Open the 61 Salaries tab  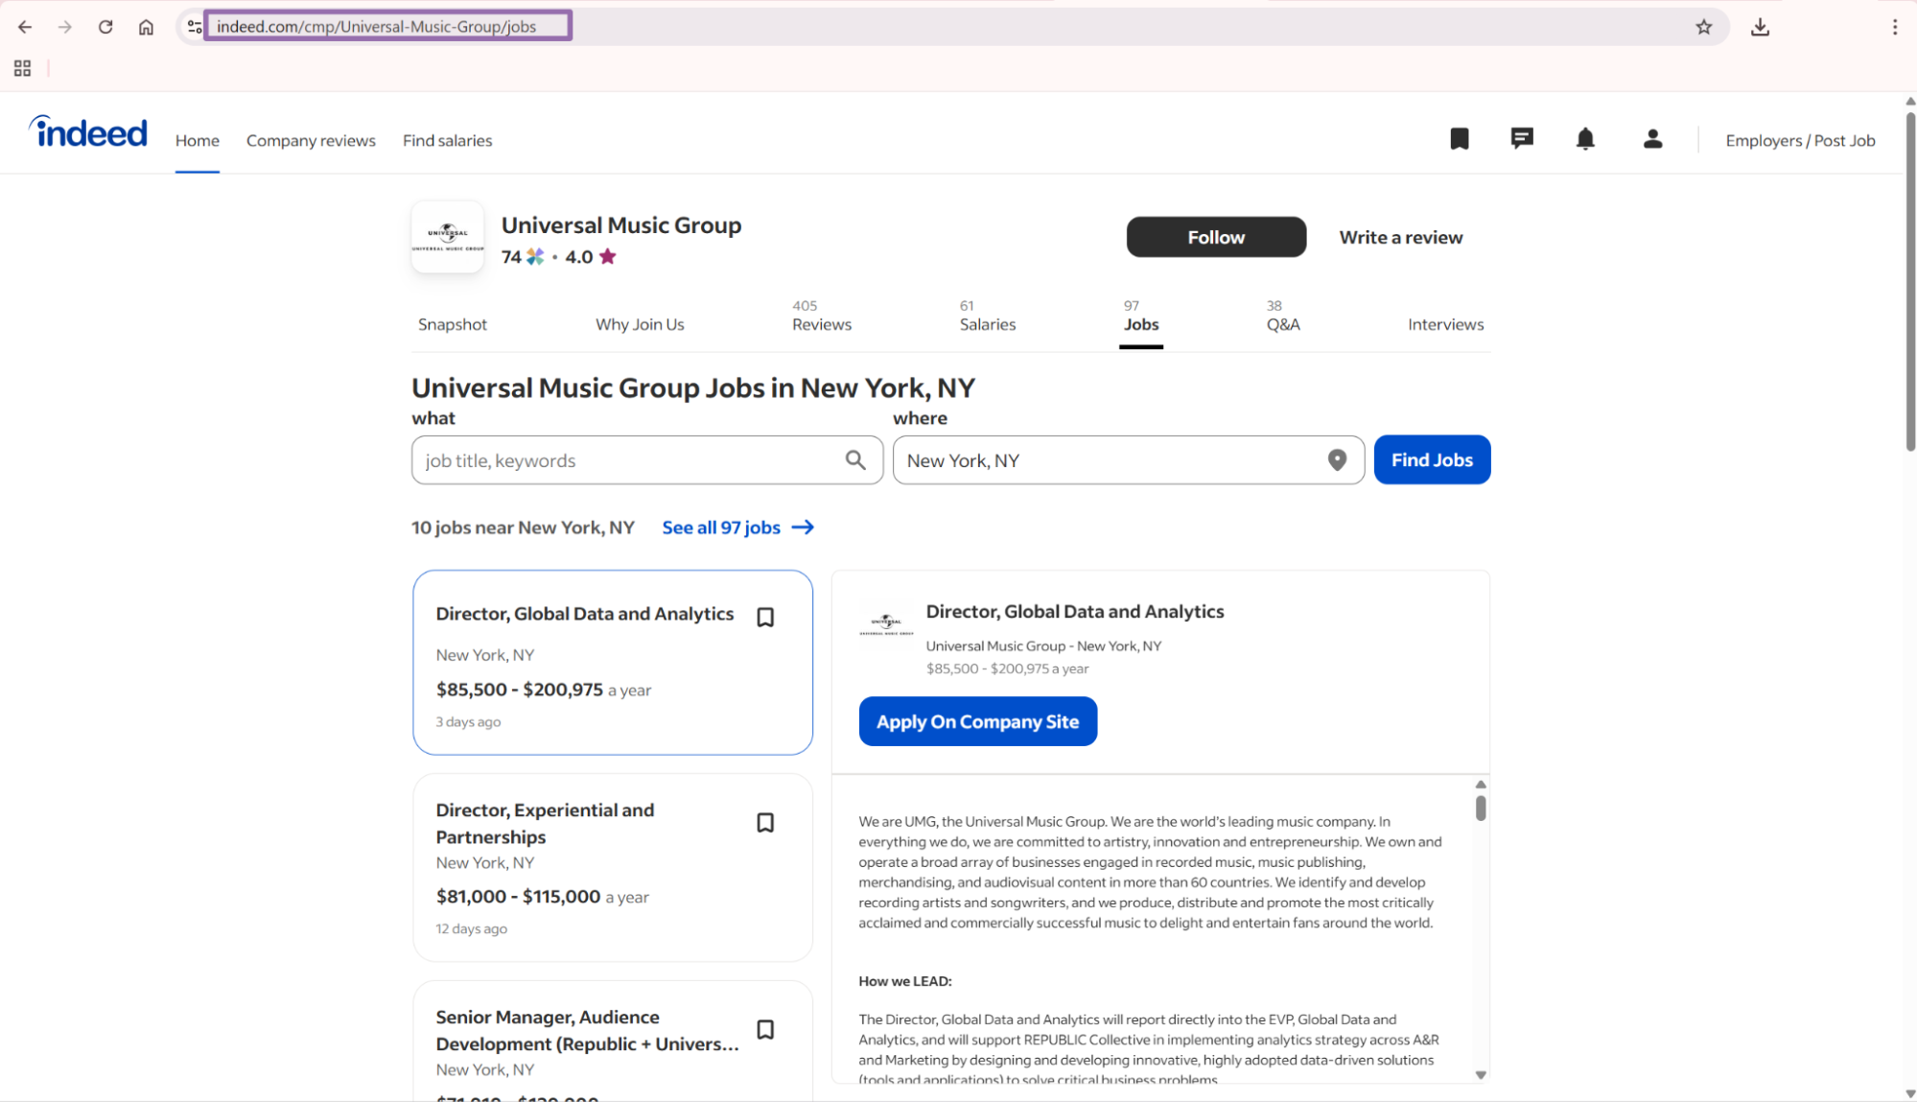click(988, 316)
